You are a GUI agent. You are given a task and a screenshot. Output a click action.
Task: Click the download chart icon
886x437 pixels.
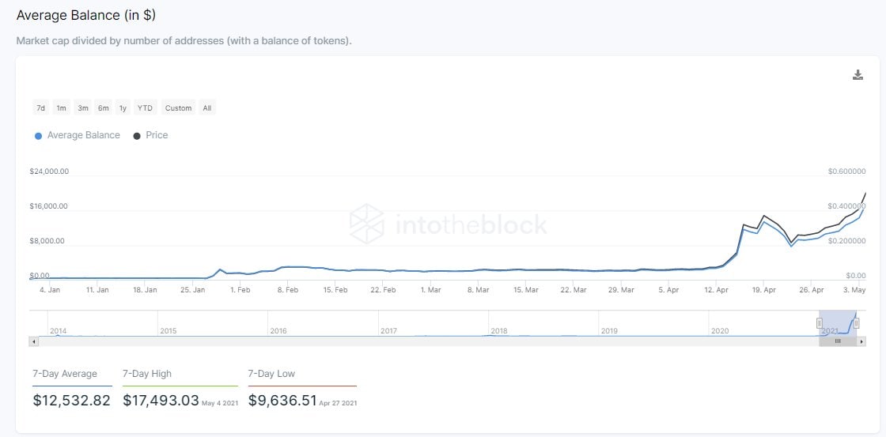pyautogui.click(x=858, y=75)
